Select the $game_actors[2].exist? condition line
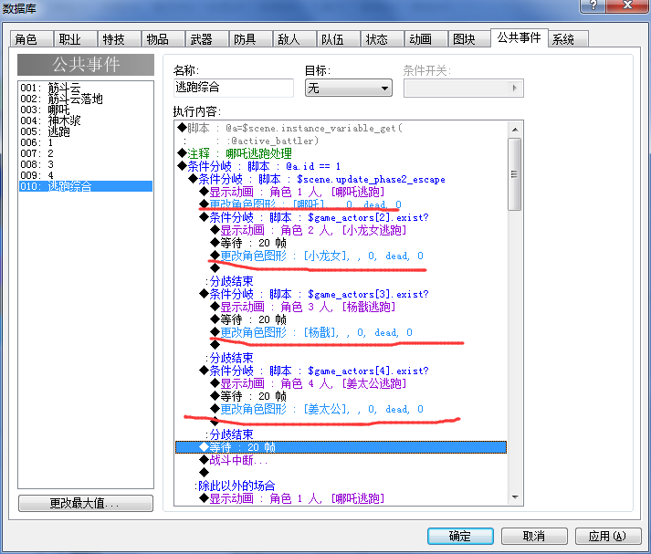 341,217
